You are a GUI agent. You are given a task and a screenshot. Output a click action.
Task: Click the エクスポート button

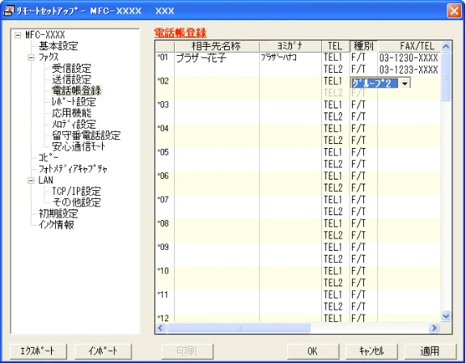[38, 351]
